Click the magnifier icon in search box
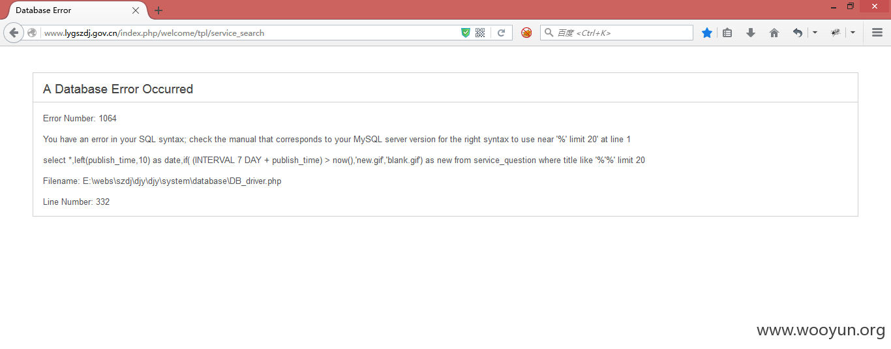 coord(549,33)
